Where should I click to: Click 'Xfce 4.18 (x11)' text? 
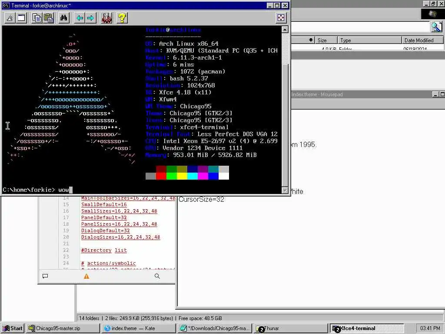click(185, 92)
